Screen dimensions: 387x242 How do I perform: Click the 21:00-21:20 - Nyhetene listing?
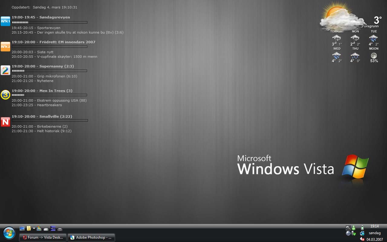[x=33, y=81]
